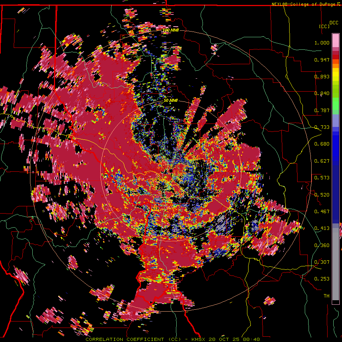Image resolution: width=342 pixels, height=342 pixels.
Task: Click the 0.573 legend value
Action: [x=322, y=178]
